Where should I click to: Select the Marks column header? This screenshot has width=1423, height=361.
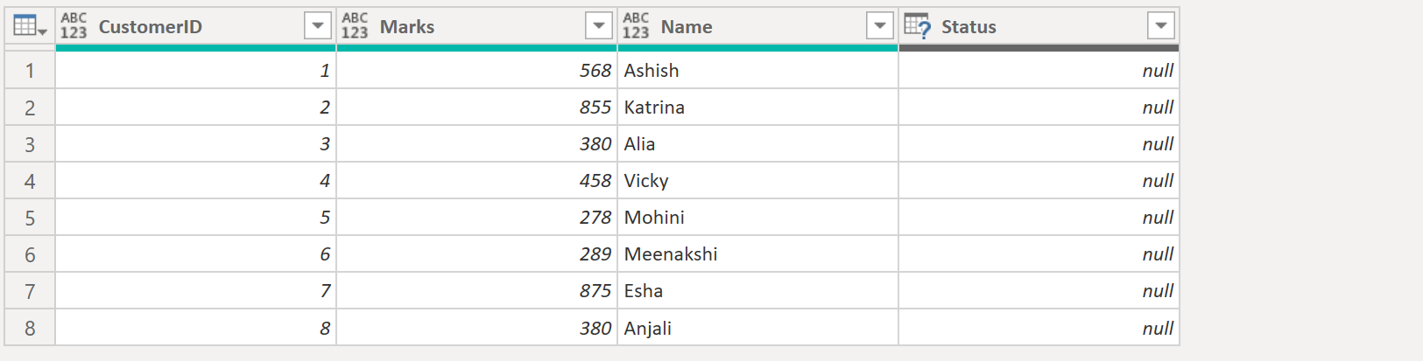point(407,27)
